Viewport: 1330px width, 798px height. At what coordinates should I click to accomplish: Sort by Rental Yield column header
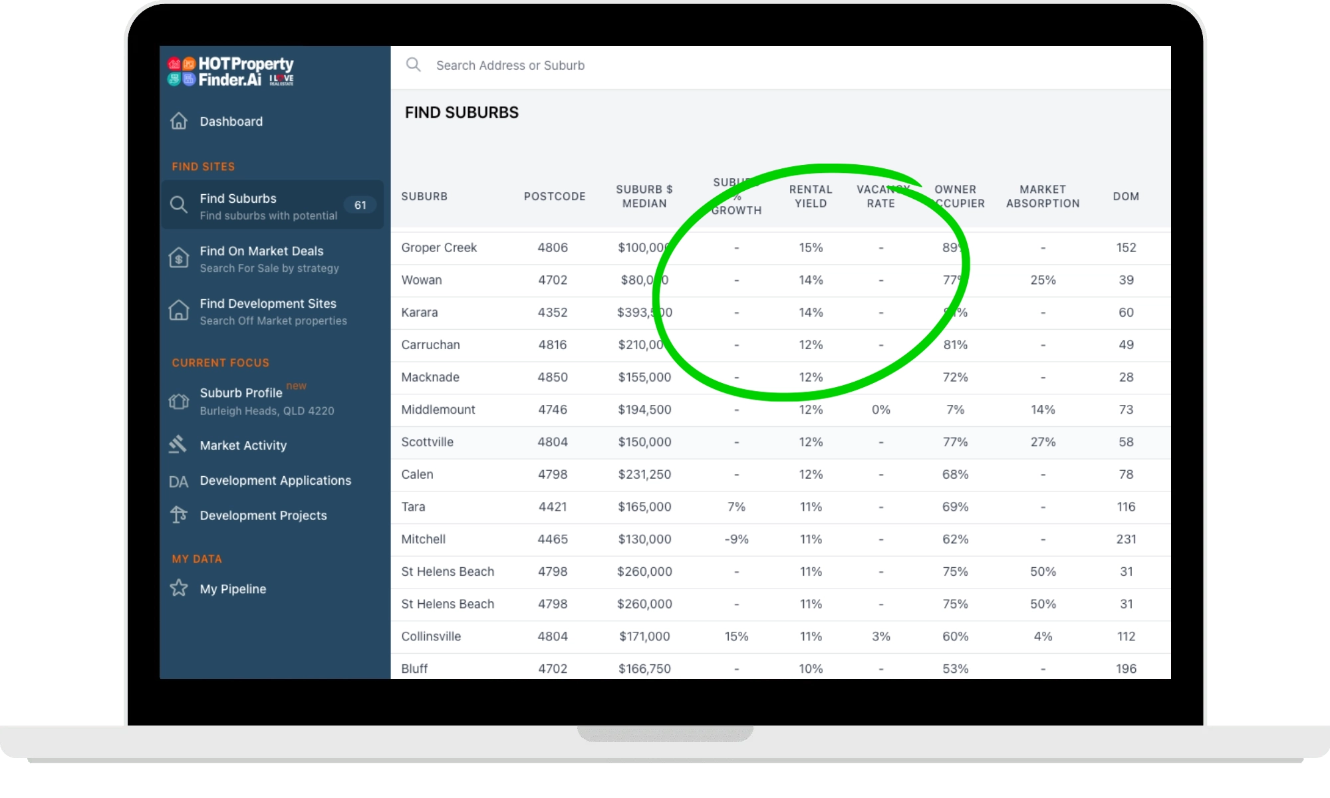810,196
